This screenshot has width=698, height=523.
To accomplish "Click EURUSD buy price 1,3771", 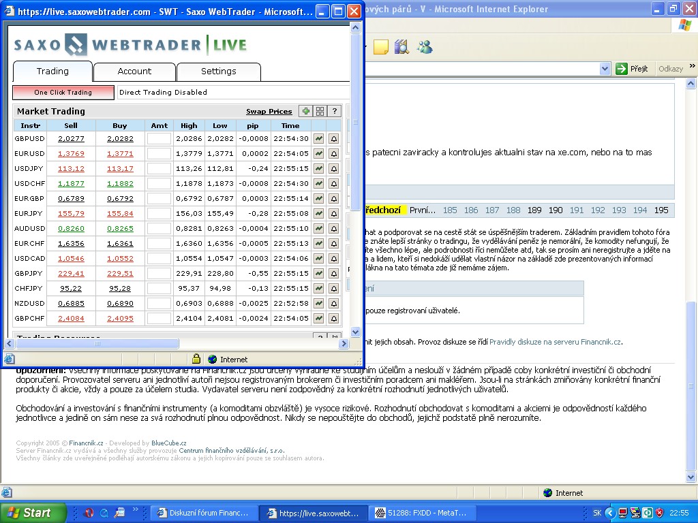I will (x=120, y=154).
